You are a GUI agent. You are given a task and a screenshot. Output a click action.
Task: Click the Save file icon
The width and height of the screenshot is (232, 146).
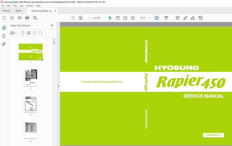(x=4, y=18)
